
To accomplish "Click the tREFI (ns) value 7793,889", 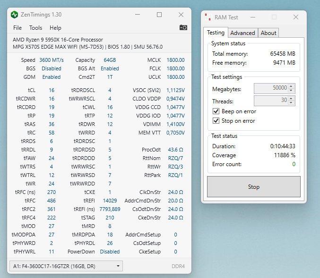I will point(110,209).
